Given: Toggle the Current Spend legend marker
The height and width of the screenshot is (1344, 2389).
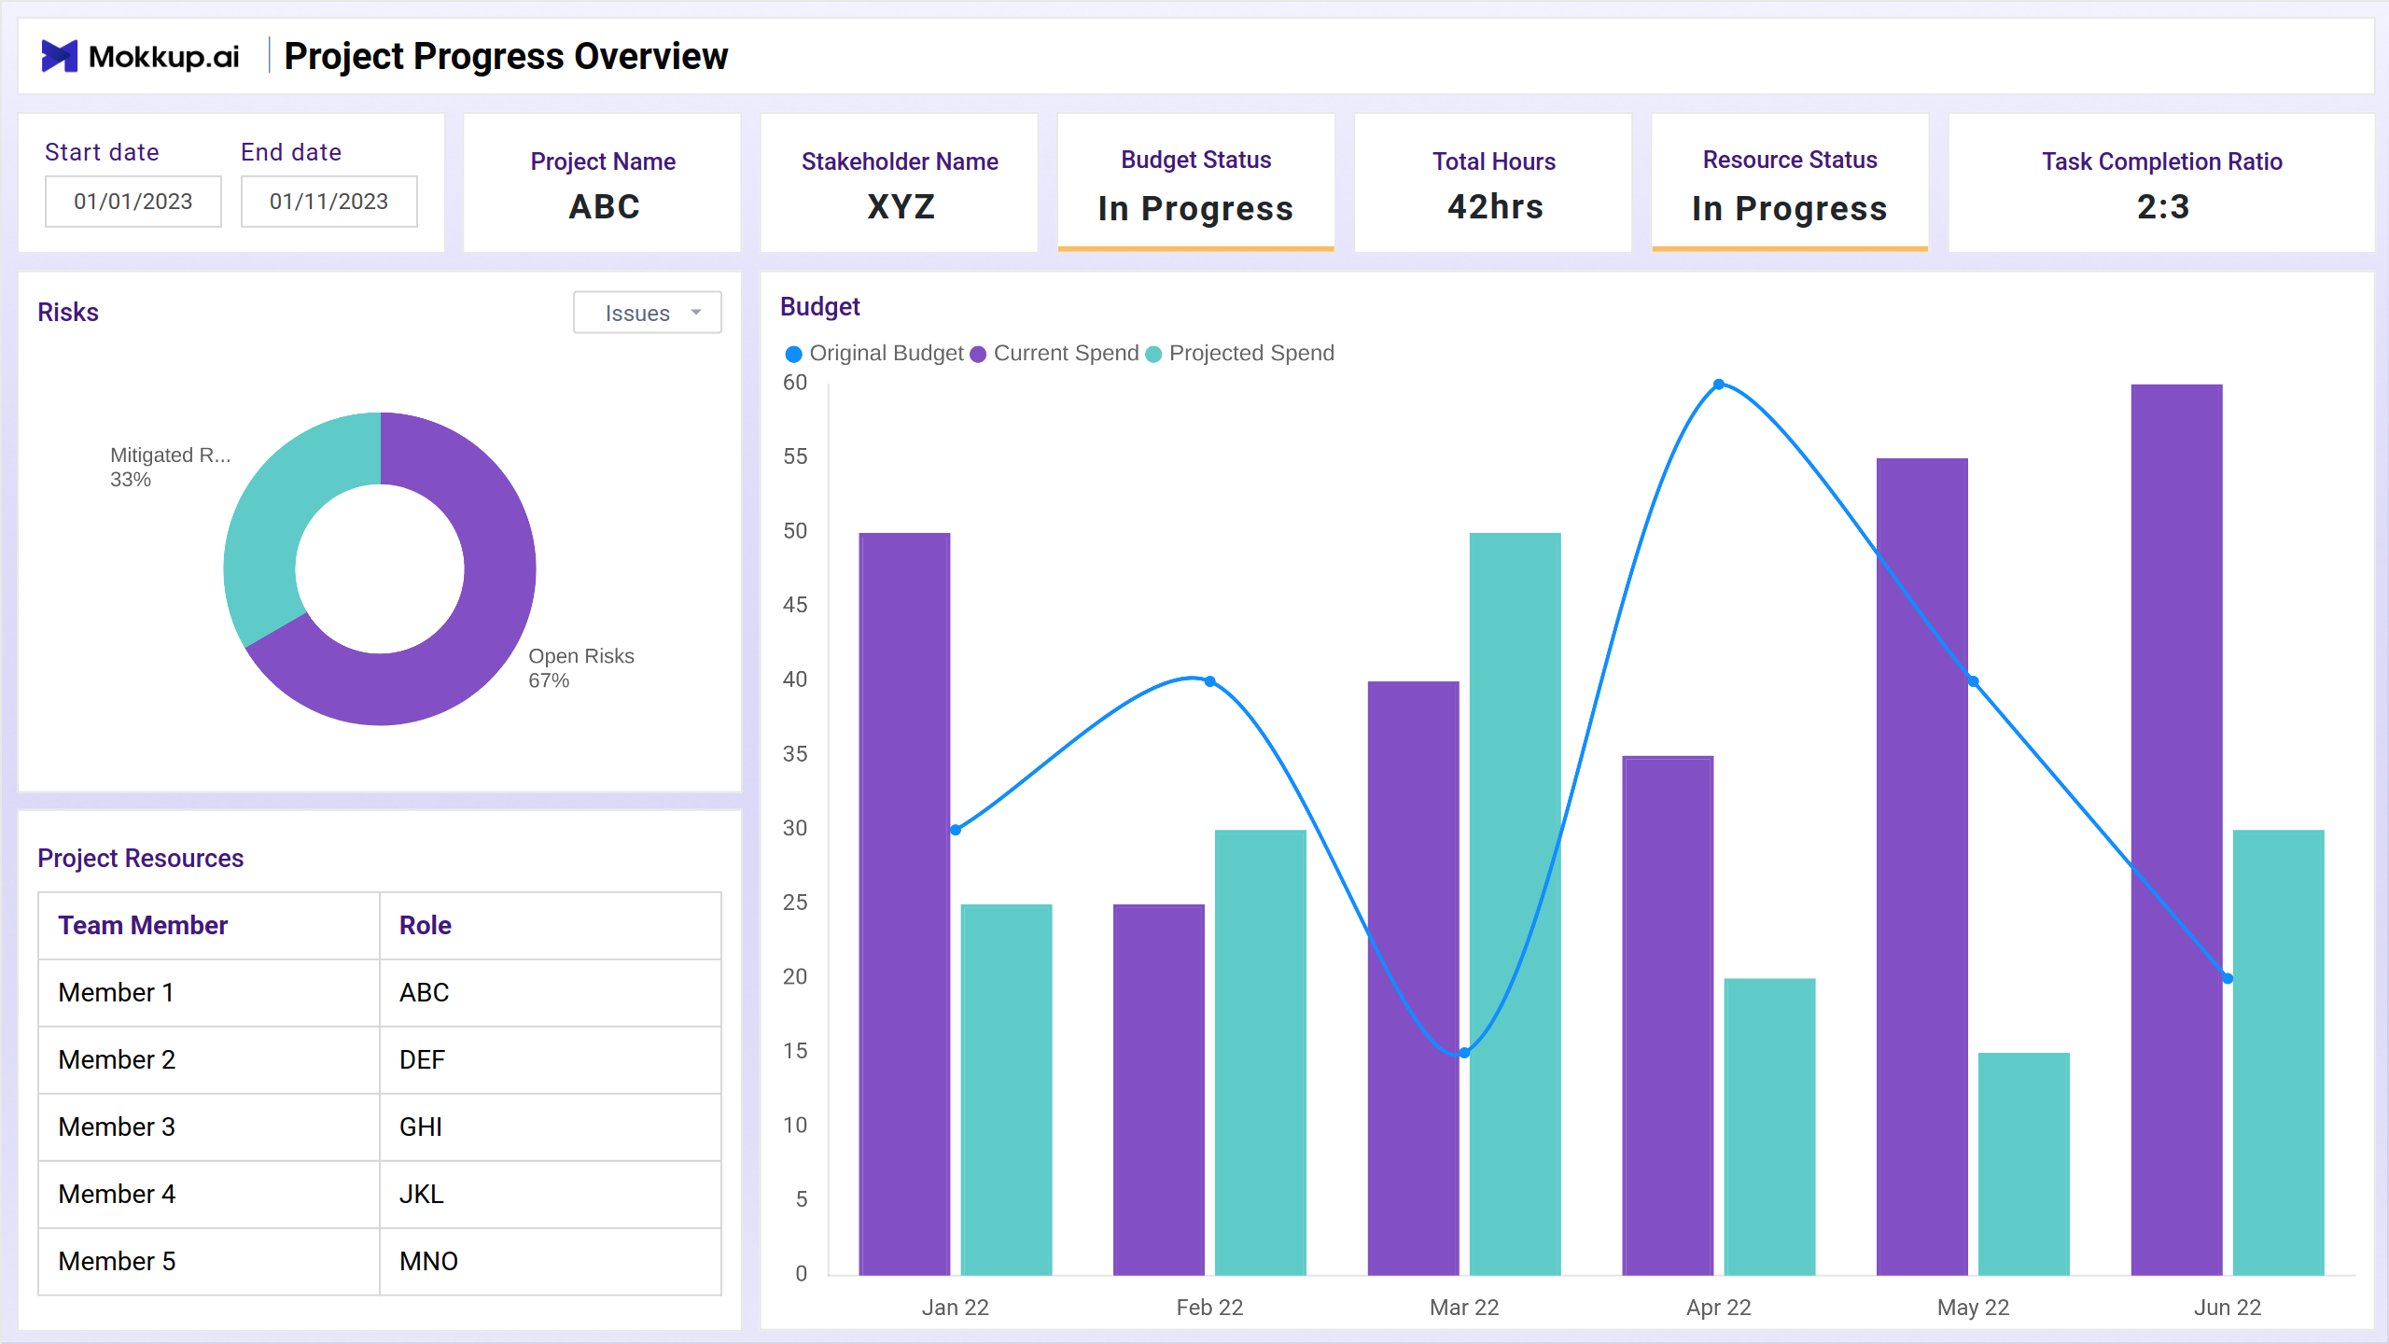Looking at the screenshot, I should pos(978,355).
